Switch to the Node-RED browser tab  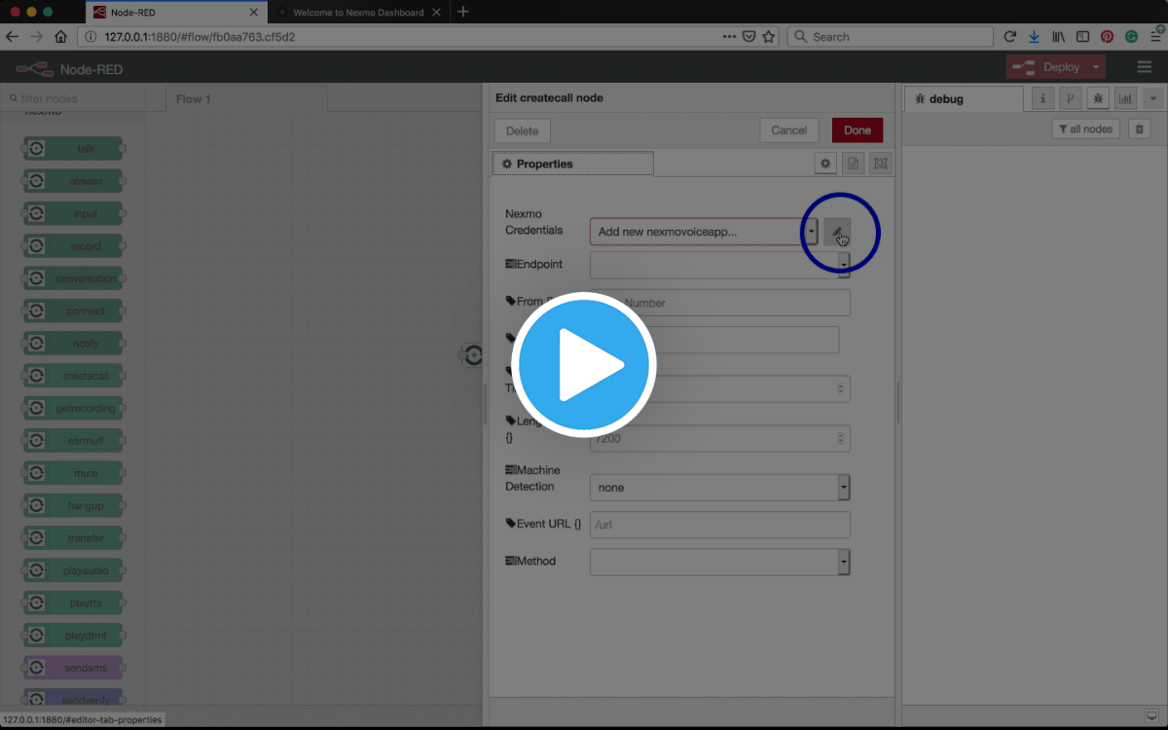(175, 12)
